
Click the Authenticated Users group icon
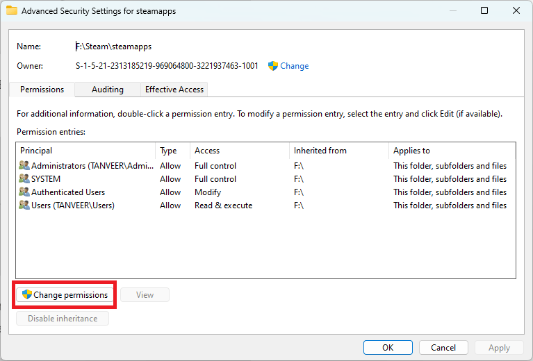click(x=24, y=192)
